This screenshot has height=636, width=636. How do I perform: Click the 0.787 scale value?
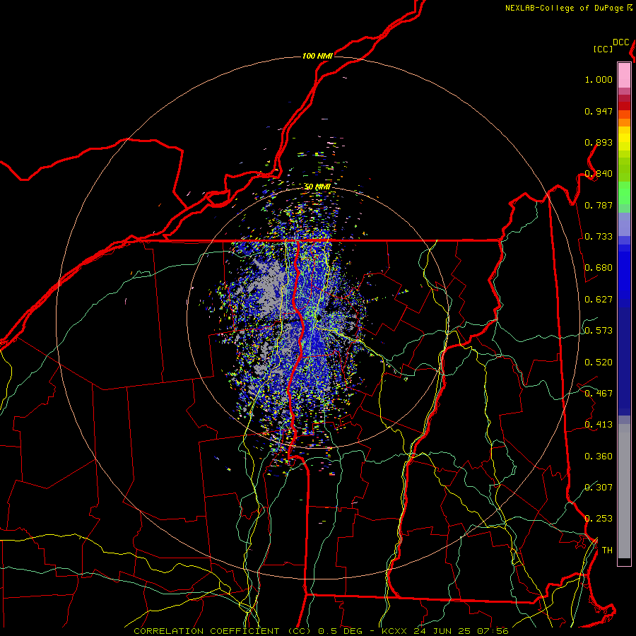(599, 205)
